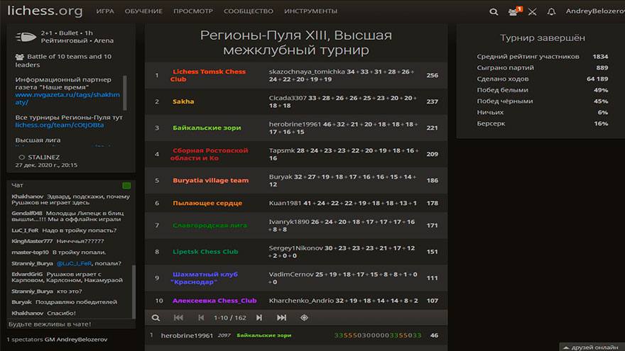The height and width of the screenshot is (351, 625).
Task: Click Средний рейтинг участников value 1834
Action: [600, 57]
